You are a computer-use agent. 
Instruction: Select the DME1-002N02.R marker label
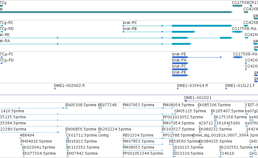point(69,86)
